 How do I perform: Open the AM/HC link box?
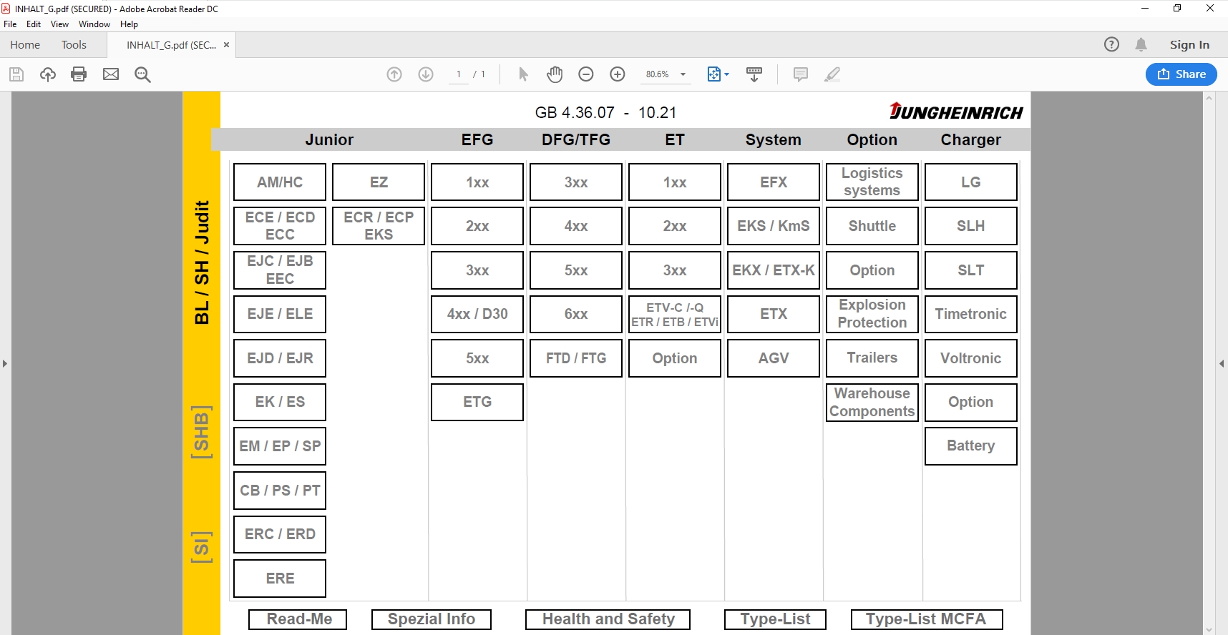click(280, 182)
